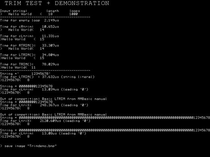
Task: Click the cLtrim time 11.331us
Action: [50, 36]
